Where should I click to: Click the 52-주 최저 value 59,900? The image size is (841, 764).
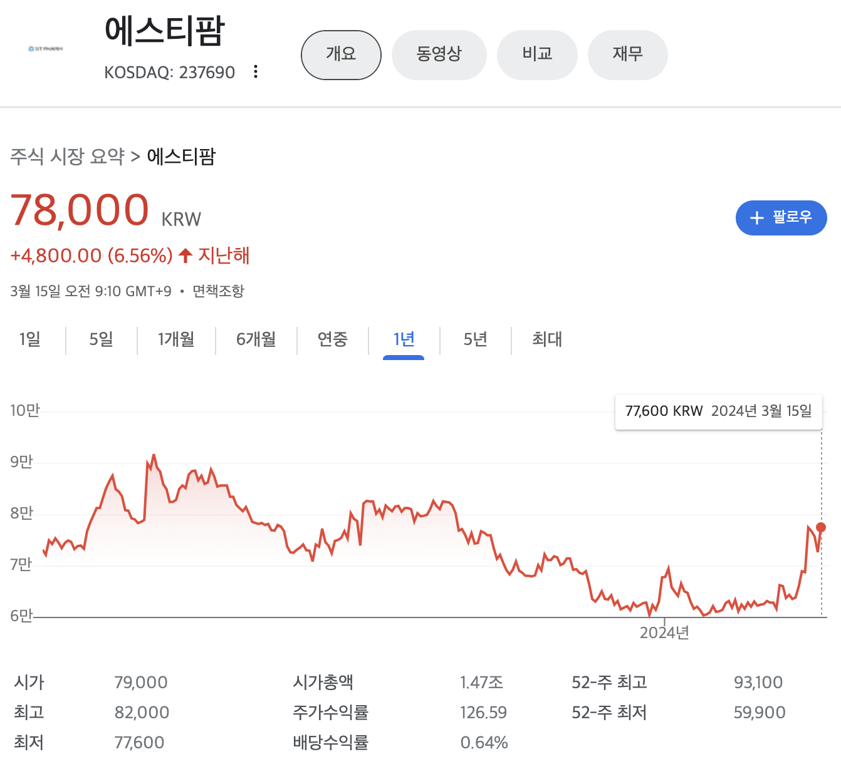coord(760,713)
